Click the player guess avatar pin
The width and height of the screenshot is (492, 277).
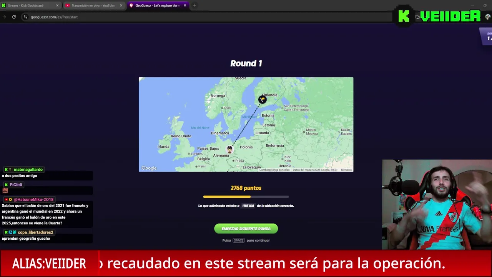[229, 149]
